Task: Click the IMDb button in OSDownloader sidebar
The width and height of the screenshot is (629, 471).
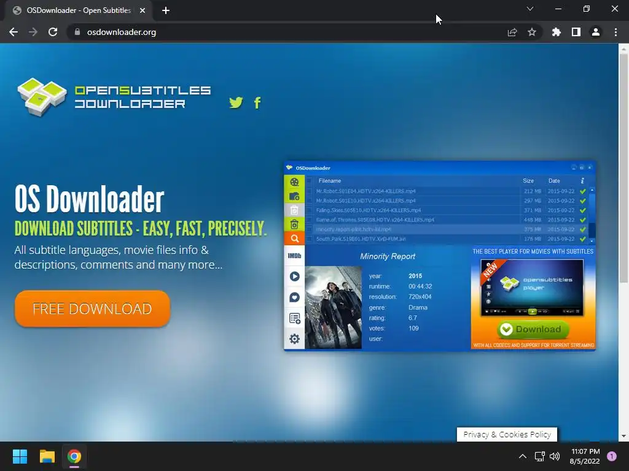Action: tap(294, 256)
